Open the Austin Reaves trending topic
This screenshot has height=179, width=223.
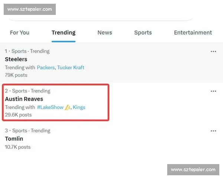24,99
